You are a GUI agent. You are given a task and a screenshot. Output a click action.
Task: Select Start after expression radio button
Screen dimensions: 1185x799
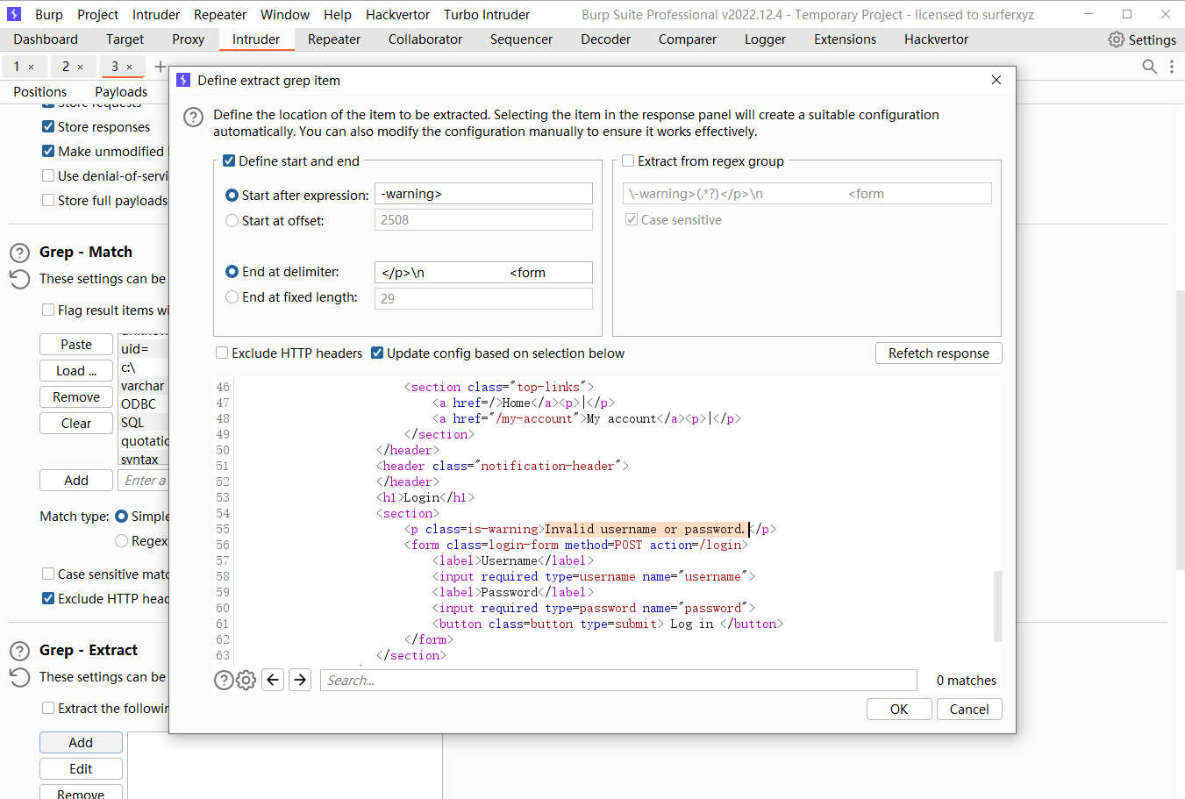[x=232, y=196]
